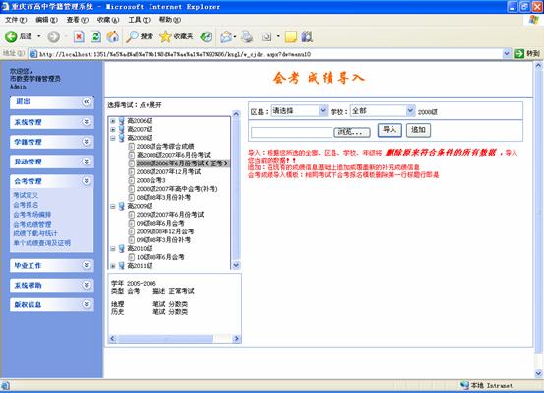Open the 考试定义 link
Viewport: 544px width, 393px height.
(26, 195)
